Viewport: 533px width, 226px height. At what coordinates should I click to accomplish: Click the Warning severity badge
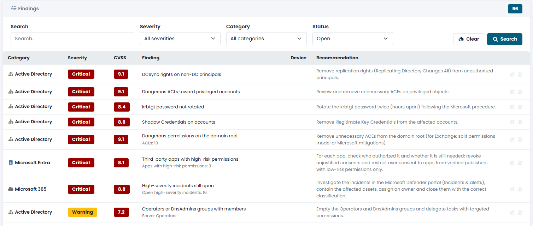(82, 212)
